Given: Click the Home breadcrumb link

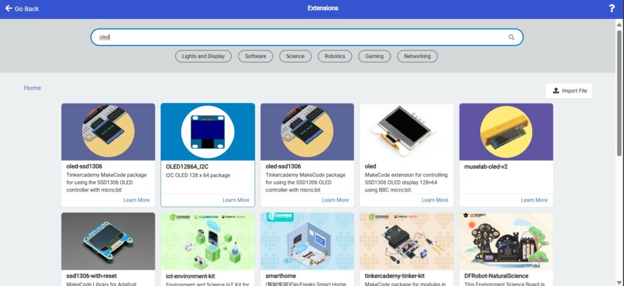Looking at the screenshot, I should click(32, 88).
